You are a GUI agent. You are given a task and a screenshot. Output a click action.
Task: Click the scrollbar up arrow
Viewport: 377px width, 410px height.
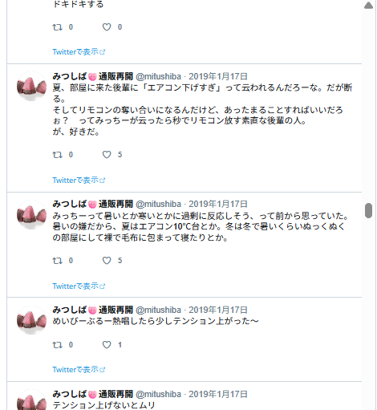pyautogui.click(x=368, y=6)
